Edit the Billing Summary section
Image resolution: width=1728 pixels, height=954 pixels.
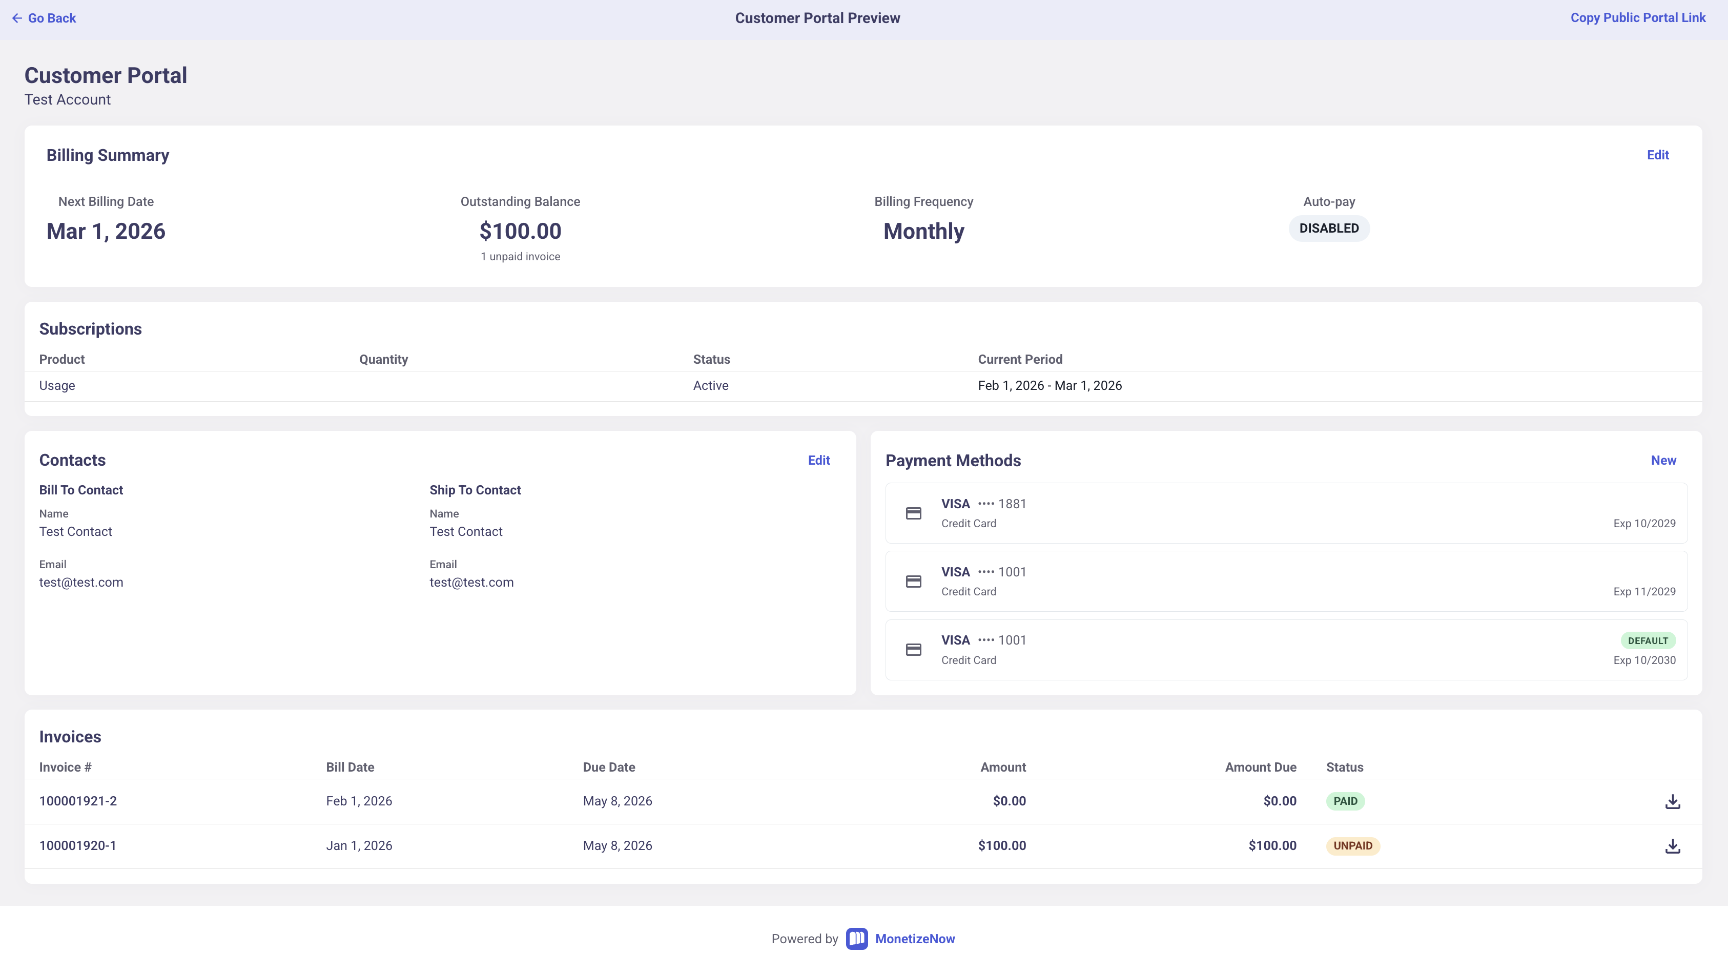(x=1658, y=155)
